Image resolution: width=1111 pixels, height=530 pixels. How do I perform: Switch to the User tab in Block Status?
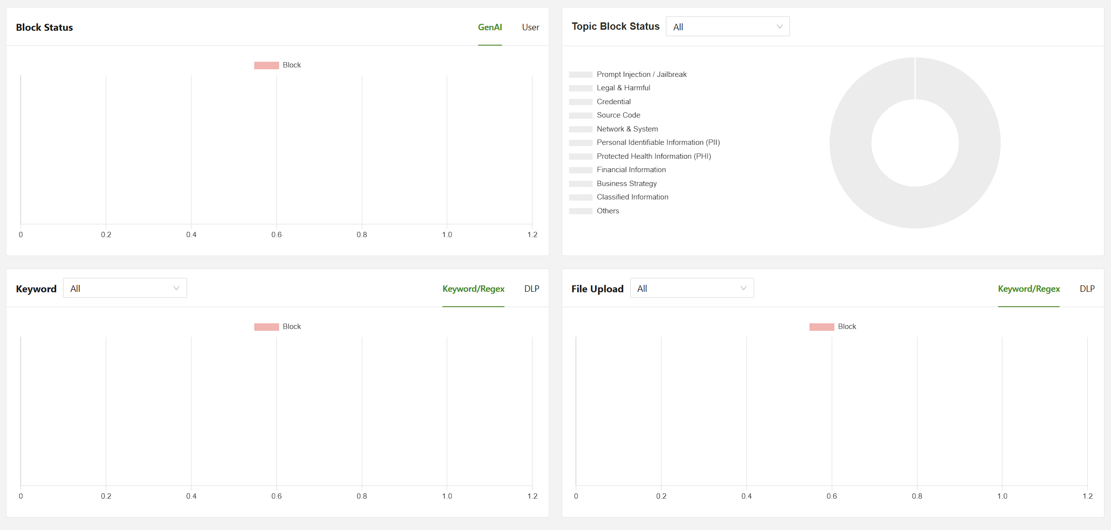[530, 27]
